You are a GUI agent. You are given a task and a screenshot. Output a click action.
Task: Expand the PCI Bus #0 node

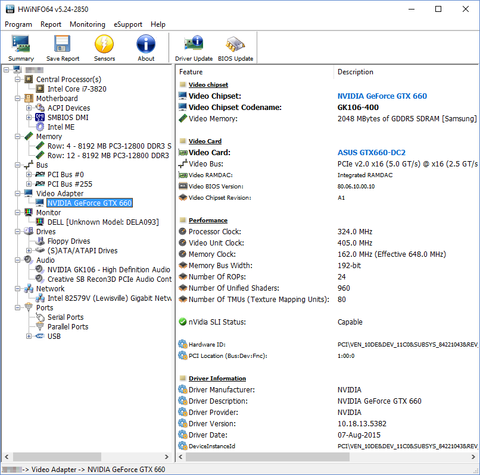(x=29, y=175)
